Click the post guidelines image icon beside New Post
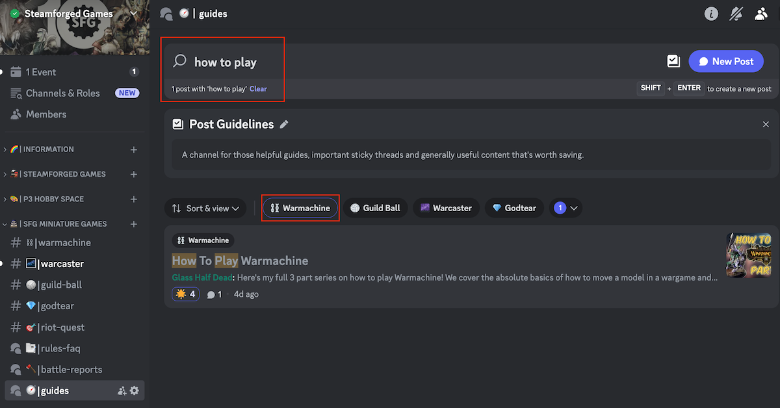Image resolution: width=780 pixels, height=408 pixels. pos(673,61)
